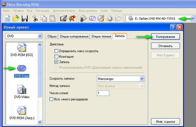Select DVD-ROM (ISO) project type
This screenshot has height=127, width=196.
tap(22, 50)
